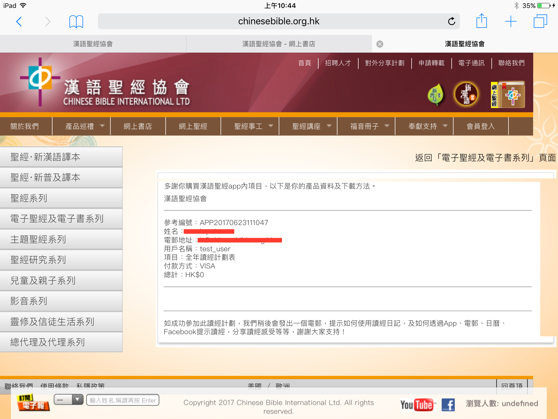This screenshot has width=558, height=419.
Task: Select 主題聖經系列 in the sidebar
Action: 61,239
